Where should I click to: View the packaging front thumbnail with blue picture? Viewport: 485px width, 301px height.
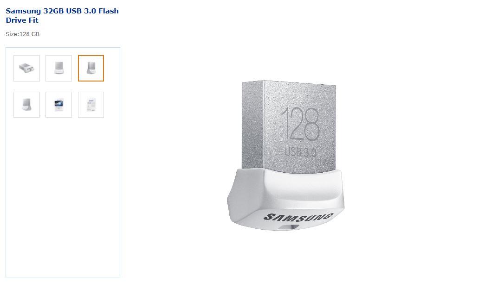pos(58,105)
